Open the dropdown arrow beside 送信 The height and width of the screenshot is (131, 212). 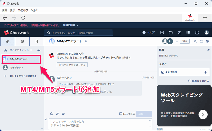pos(149,114)
